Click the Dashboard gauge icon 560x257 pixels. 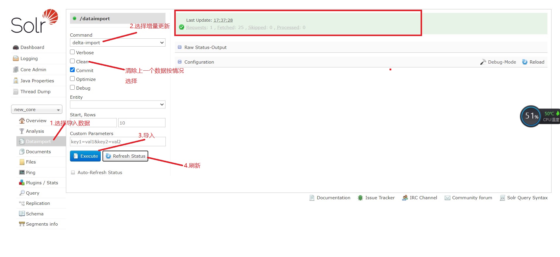pyautogui.click(x=16, y=47)
